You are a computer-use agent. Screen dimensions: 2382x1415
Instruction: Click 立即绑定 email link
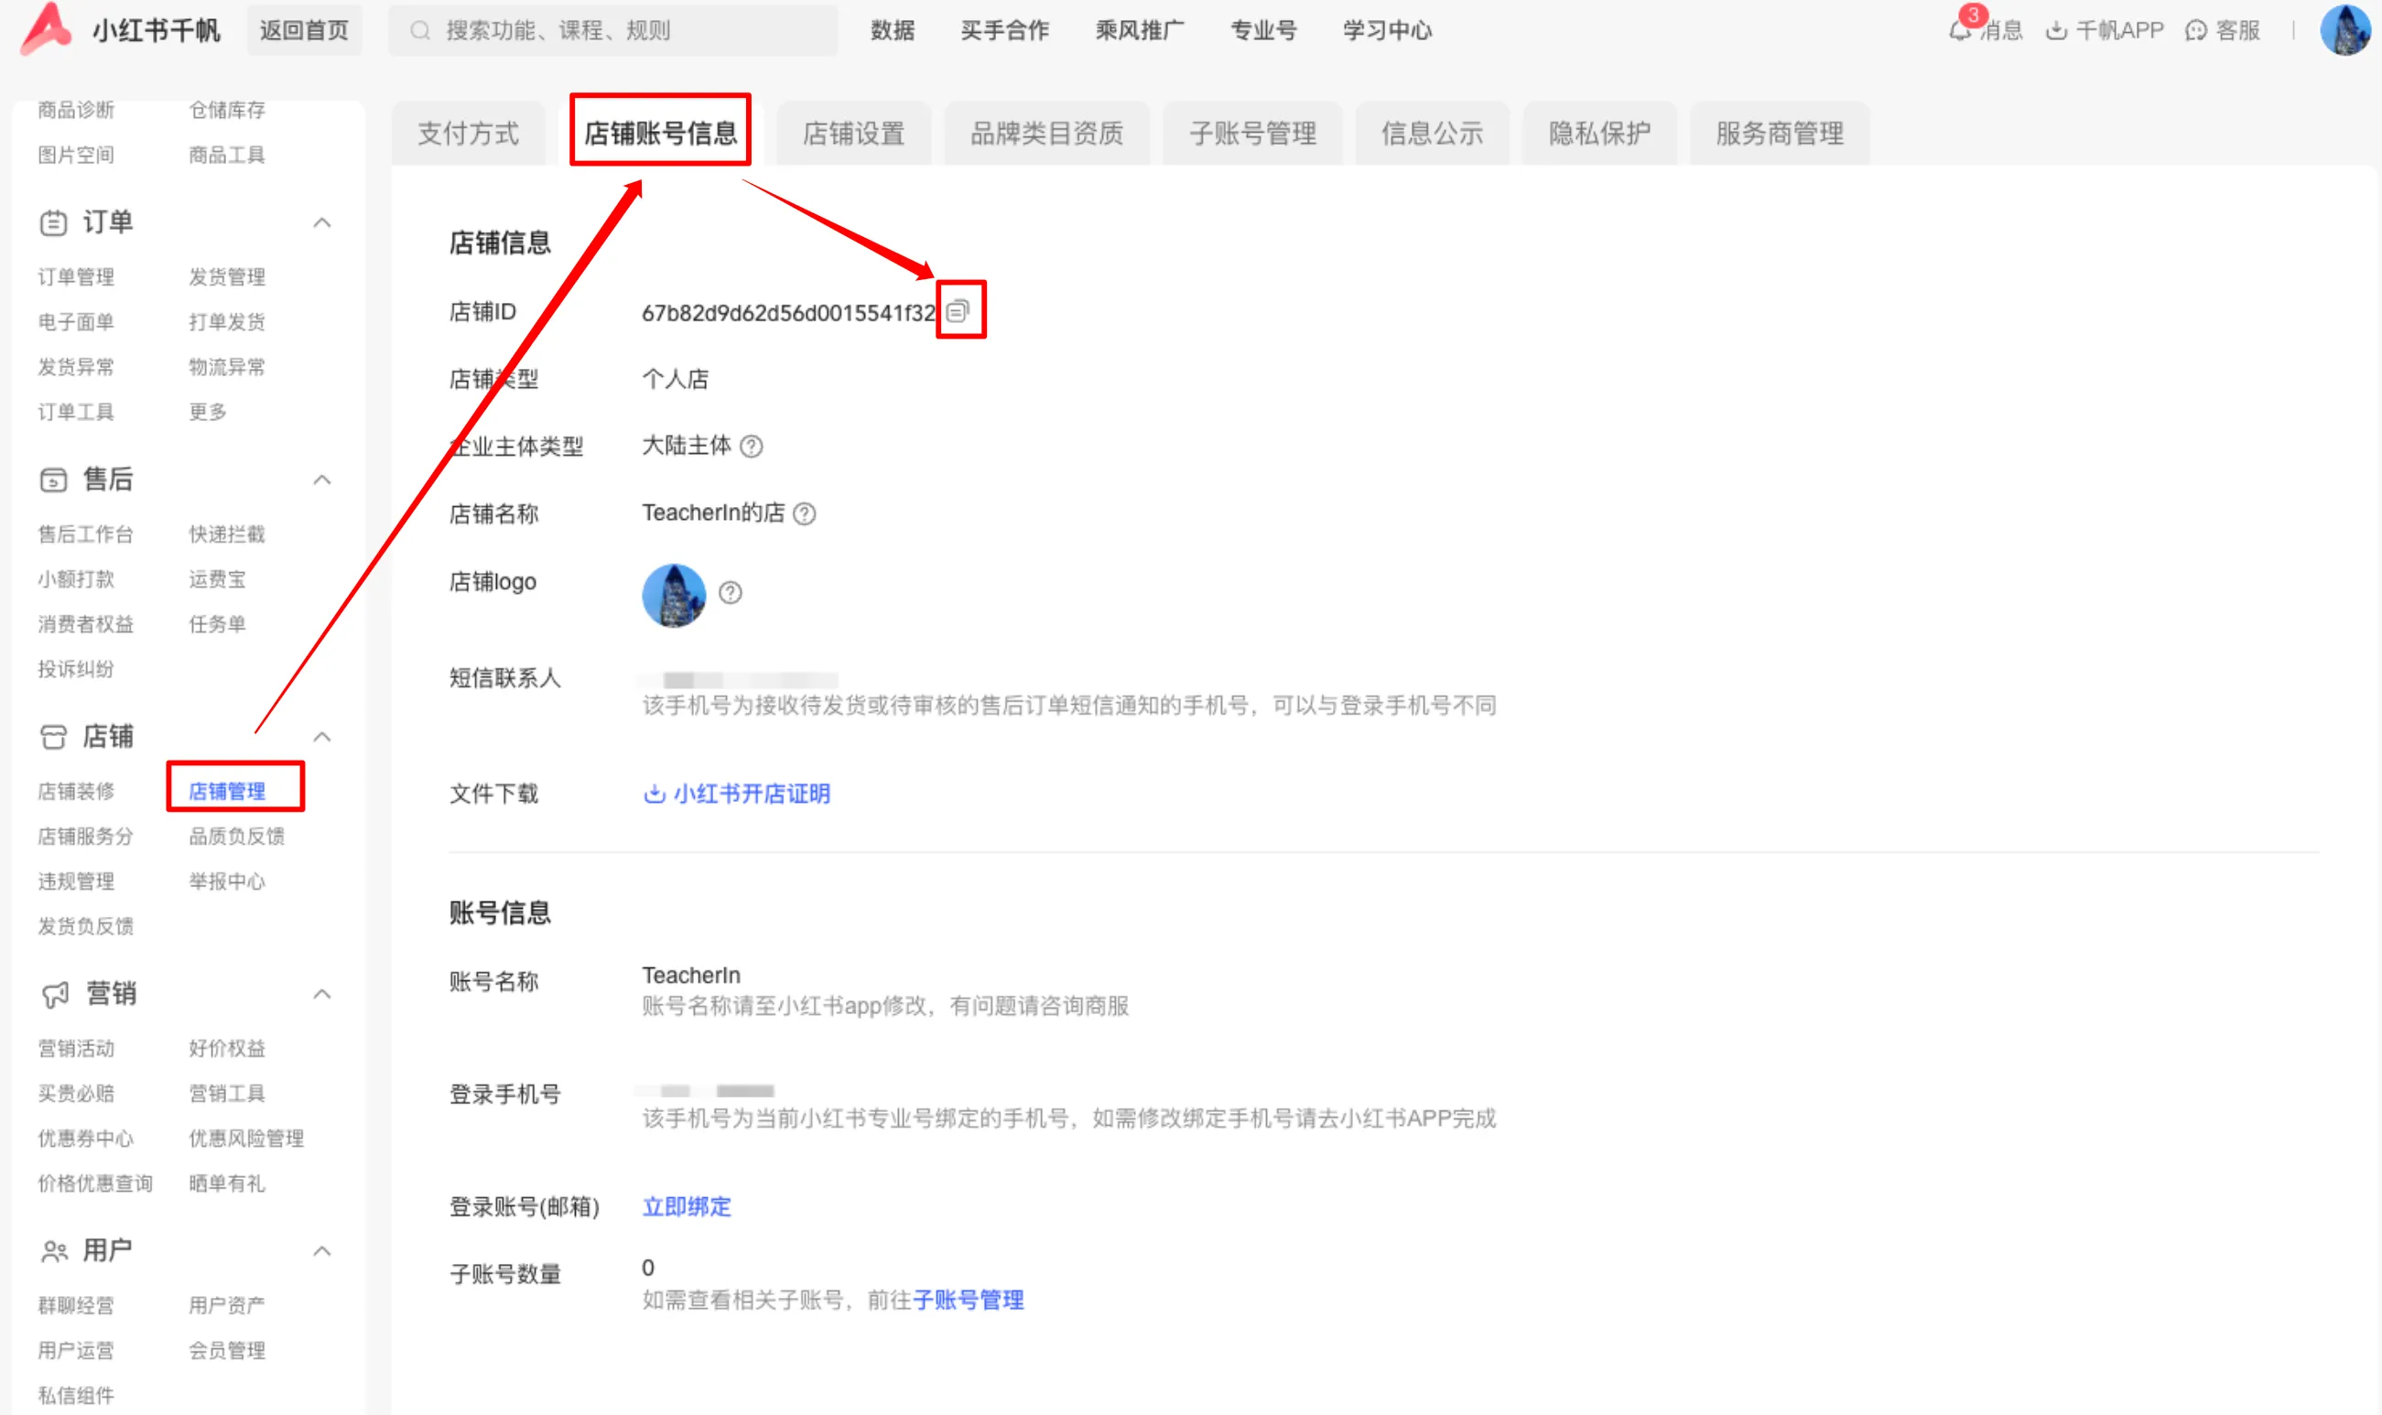click(687, 1206)
